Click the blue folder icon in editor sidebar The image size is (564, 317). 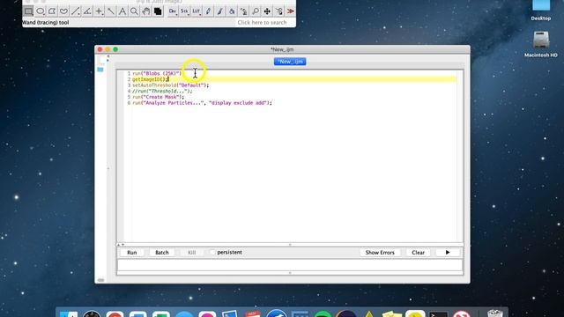[100, 70]
